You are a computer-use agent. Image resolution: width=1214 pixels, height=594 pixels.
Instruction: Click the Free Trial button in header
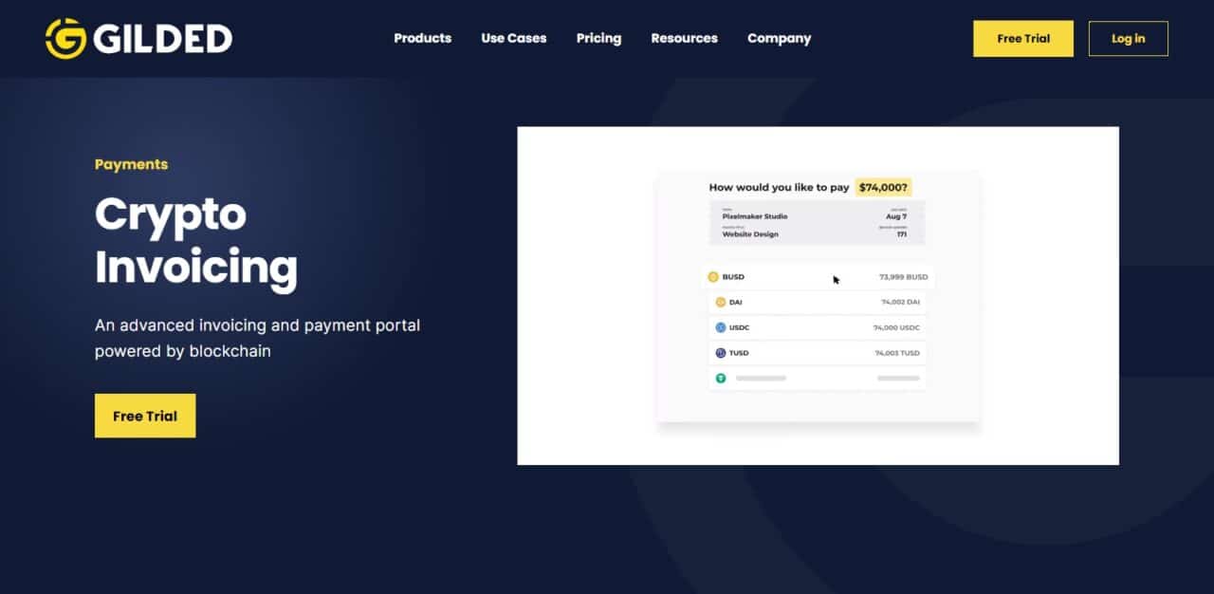point(1023,39)
